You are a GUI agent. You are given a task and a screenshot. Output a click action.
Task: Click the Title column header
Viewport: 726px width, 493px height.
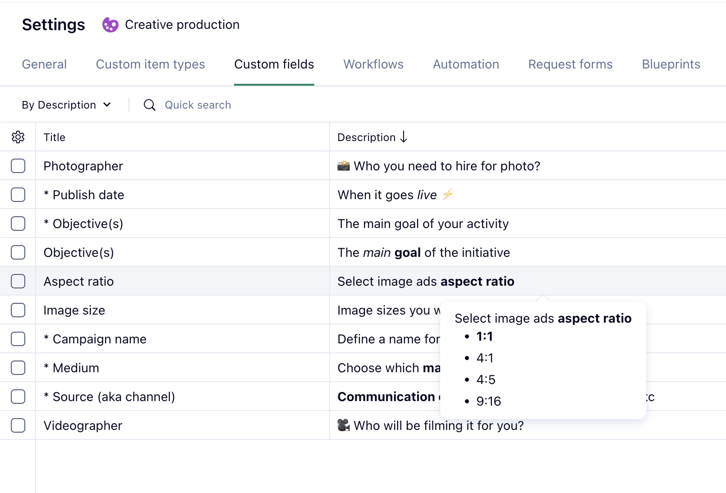[x=55, y=137]
